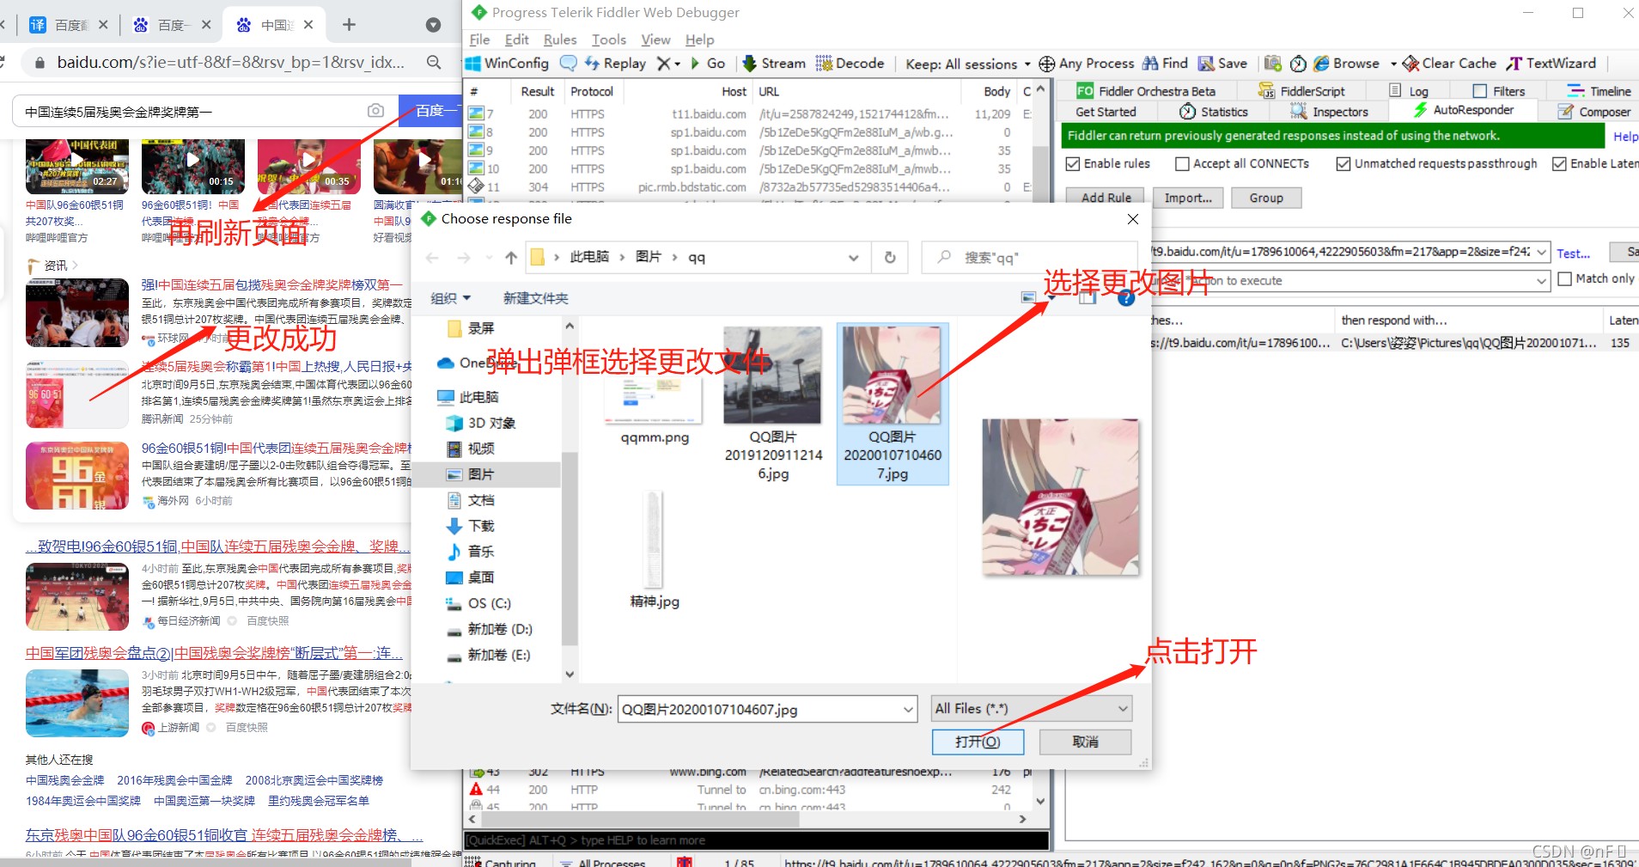Click the 新建文件夹 new folder button
Viewport: 1639px width, 867px height.
pos(535,298)
